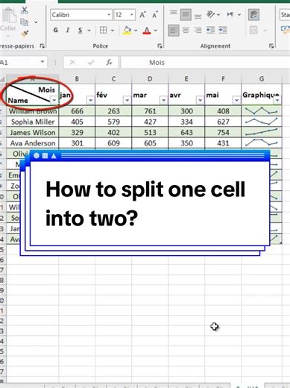Click the Cut scissors icon

[x=25, y=10]
